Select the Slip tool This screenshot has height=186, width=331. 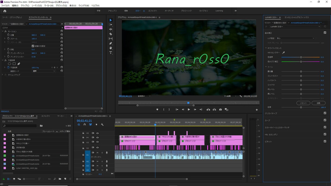(x=111, y=39)
